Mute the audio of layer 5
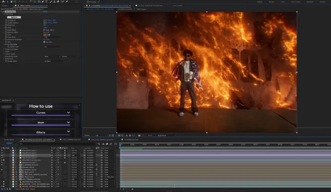The width and height of the screenshot is (331, 192). [4, 160]
